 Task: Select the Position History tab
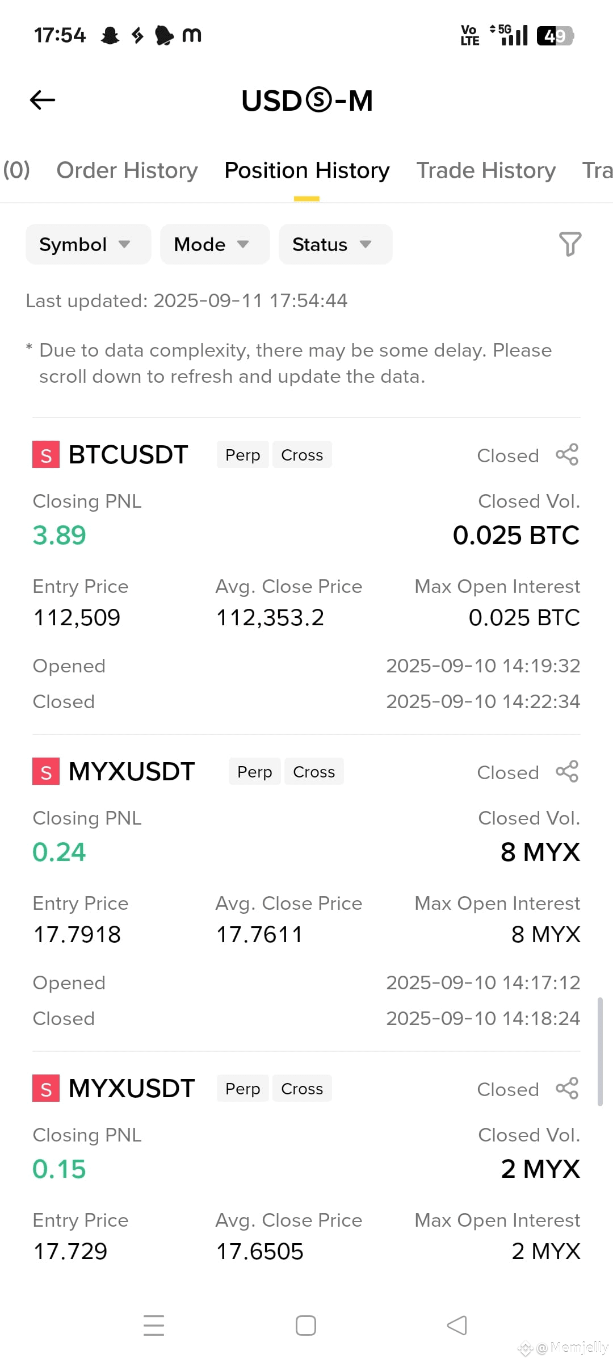click(x=307, y=170)
